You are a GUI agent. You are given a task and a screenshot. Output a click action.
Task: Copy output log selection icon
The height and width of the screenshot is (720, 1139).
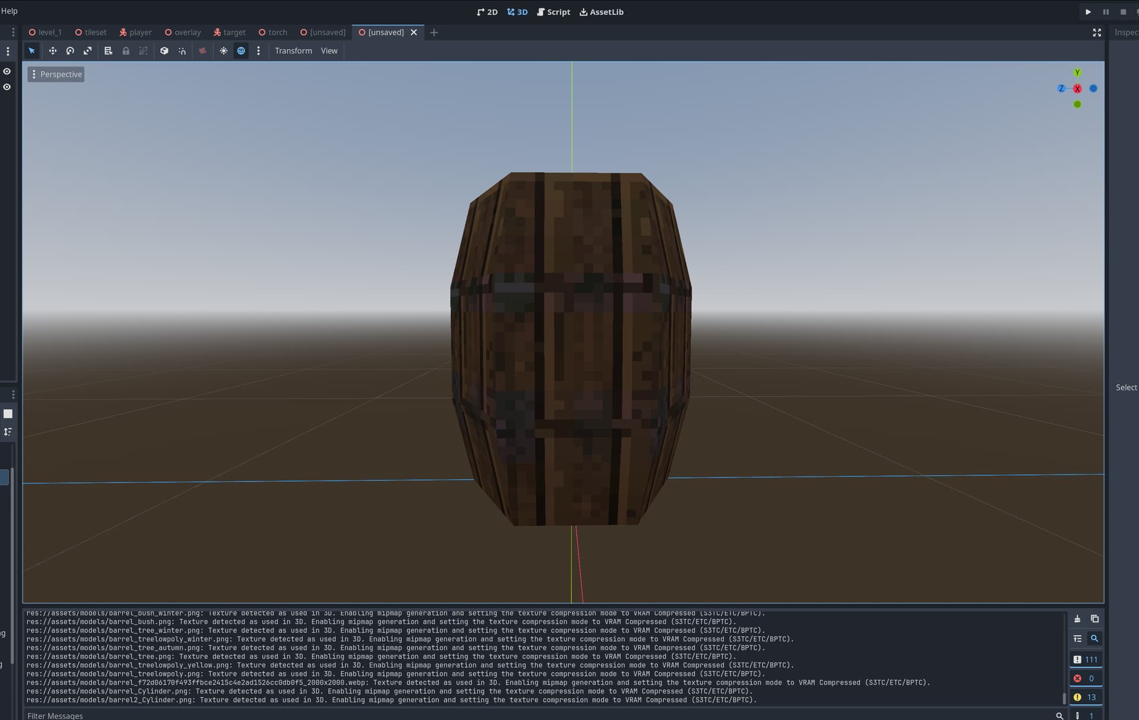1095,619
